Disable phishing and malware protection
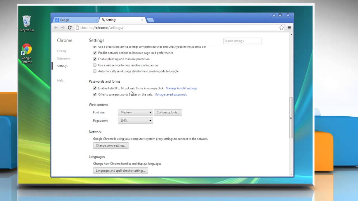This screenshot has height=201, width=358. tap(95, 59)
